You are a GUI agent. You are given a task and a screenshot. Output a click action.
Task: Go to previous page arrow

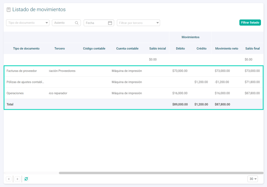[x=9, y=179]
